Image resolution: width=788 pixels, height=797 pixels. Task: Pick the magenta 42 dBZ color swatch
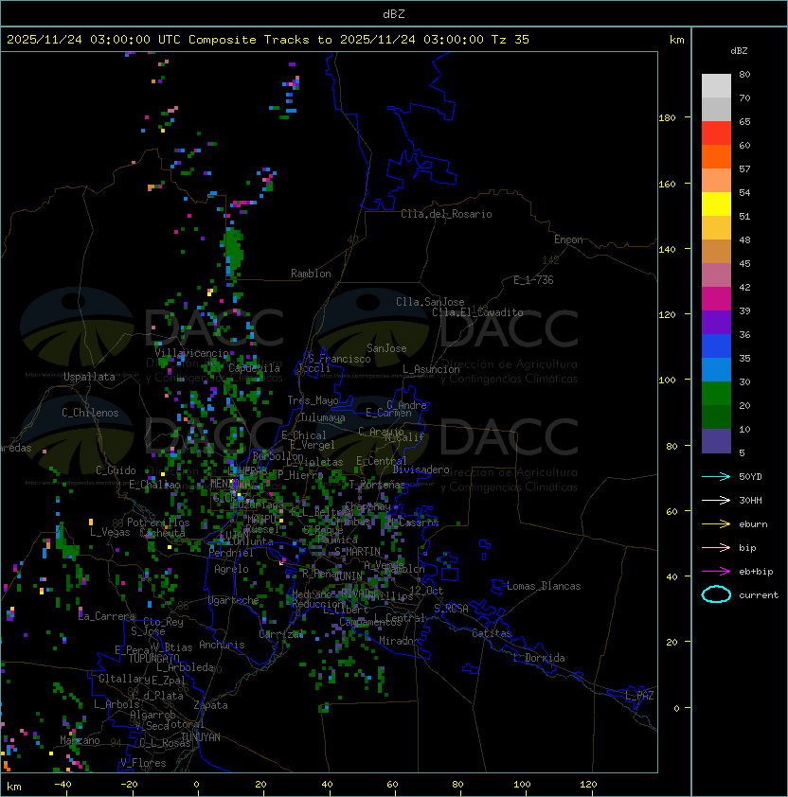click(716, 298)
